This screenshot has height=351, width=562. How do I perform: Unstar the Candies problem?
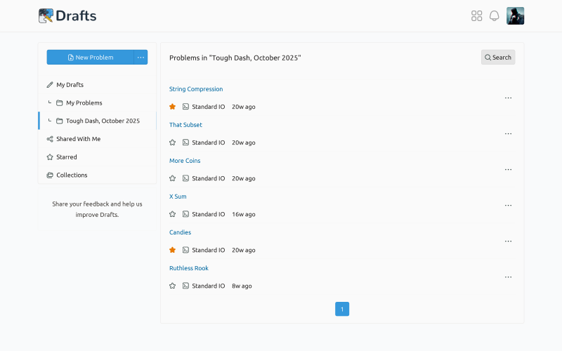tap(172, 250)
